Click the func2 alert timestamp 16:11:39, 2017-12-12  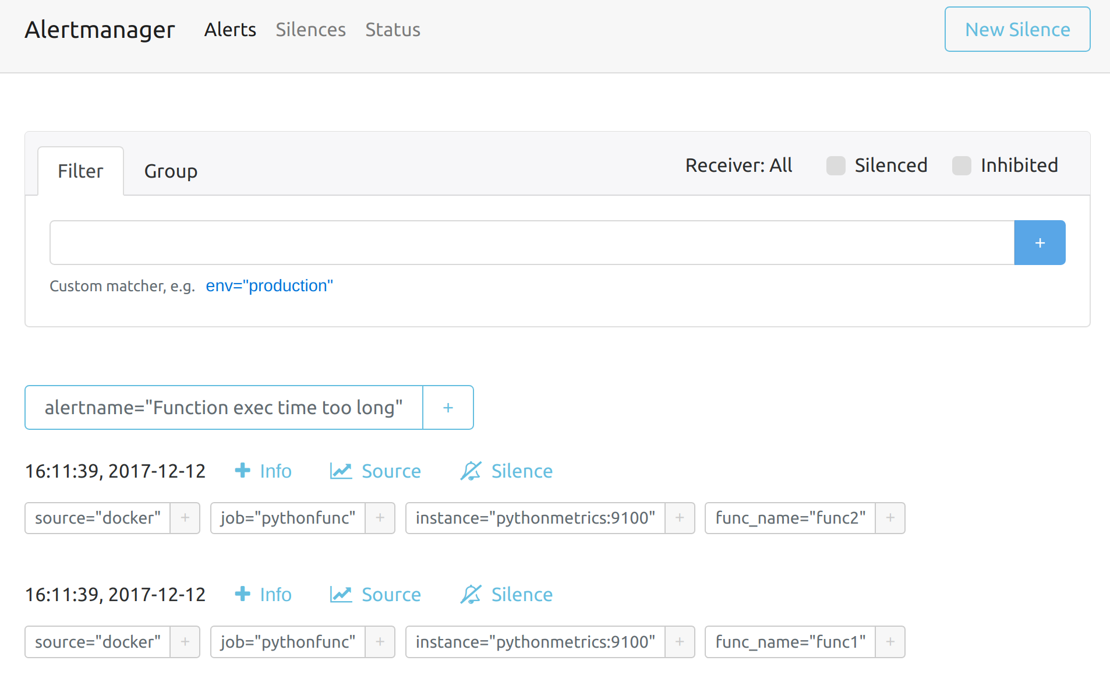[x=115, y=471]
